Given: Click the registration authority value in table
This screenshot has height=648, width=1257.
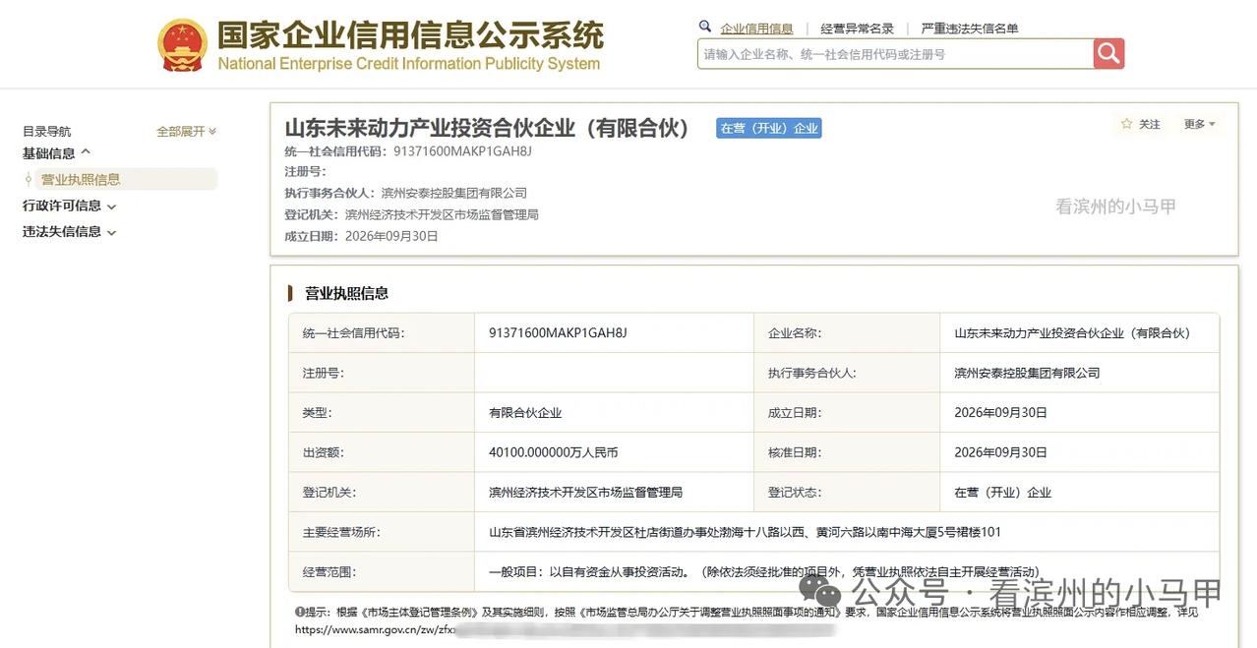Looking at the screenshot, I should tap(585, 492).
